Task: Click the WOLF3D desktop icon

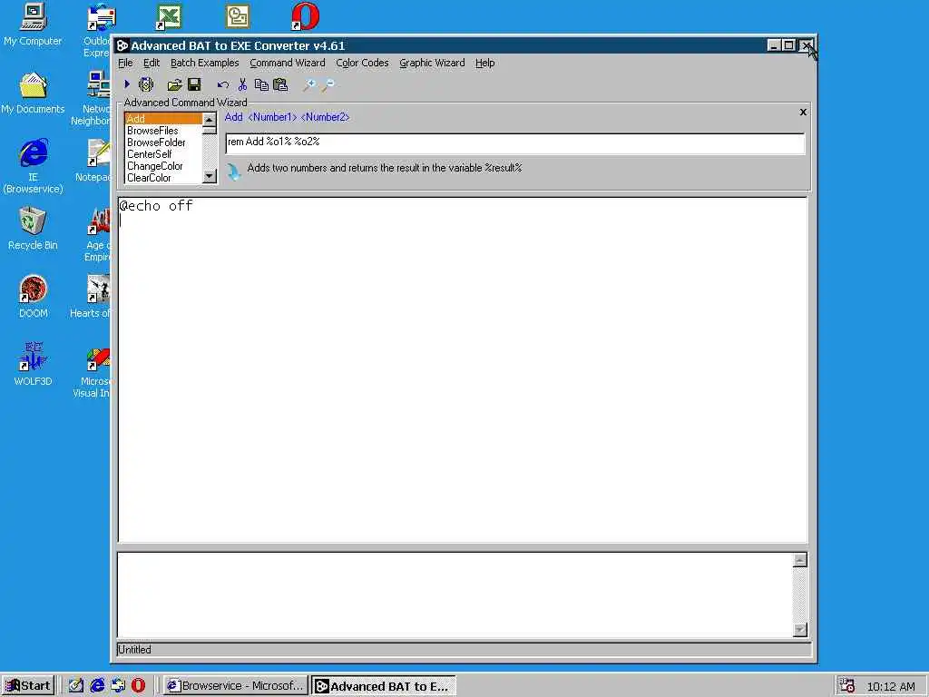Action: click(33, 365)
